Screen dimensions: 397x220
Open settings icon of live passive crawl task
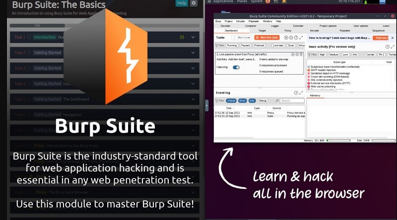[x=297, y=54]
